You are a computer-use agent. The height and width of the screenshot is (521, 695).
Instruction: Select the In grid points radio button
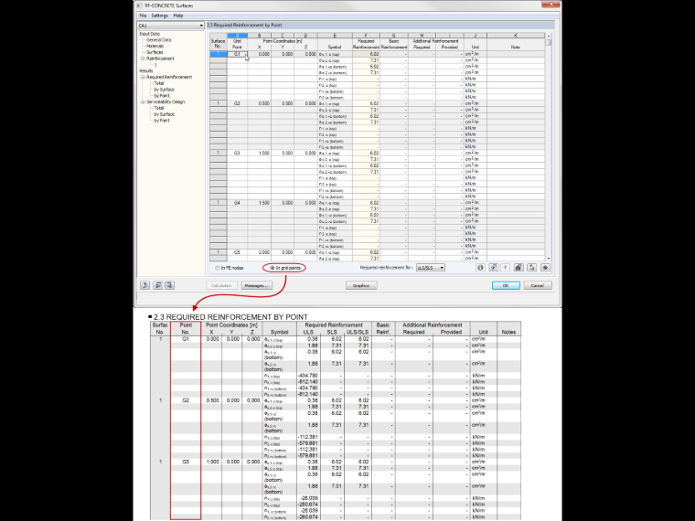coord(273,268)
